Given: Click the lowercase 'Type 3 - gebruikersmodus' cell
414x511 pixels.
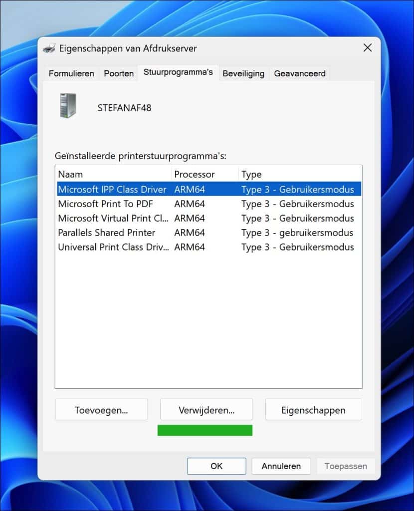Looking at the screenshot, I should (x=297, y=233).
